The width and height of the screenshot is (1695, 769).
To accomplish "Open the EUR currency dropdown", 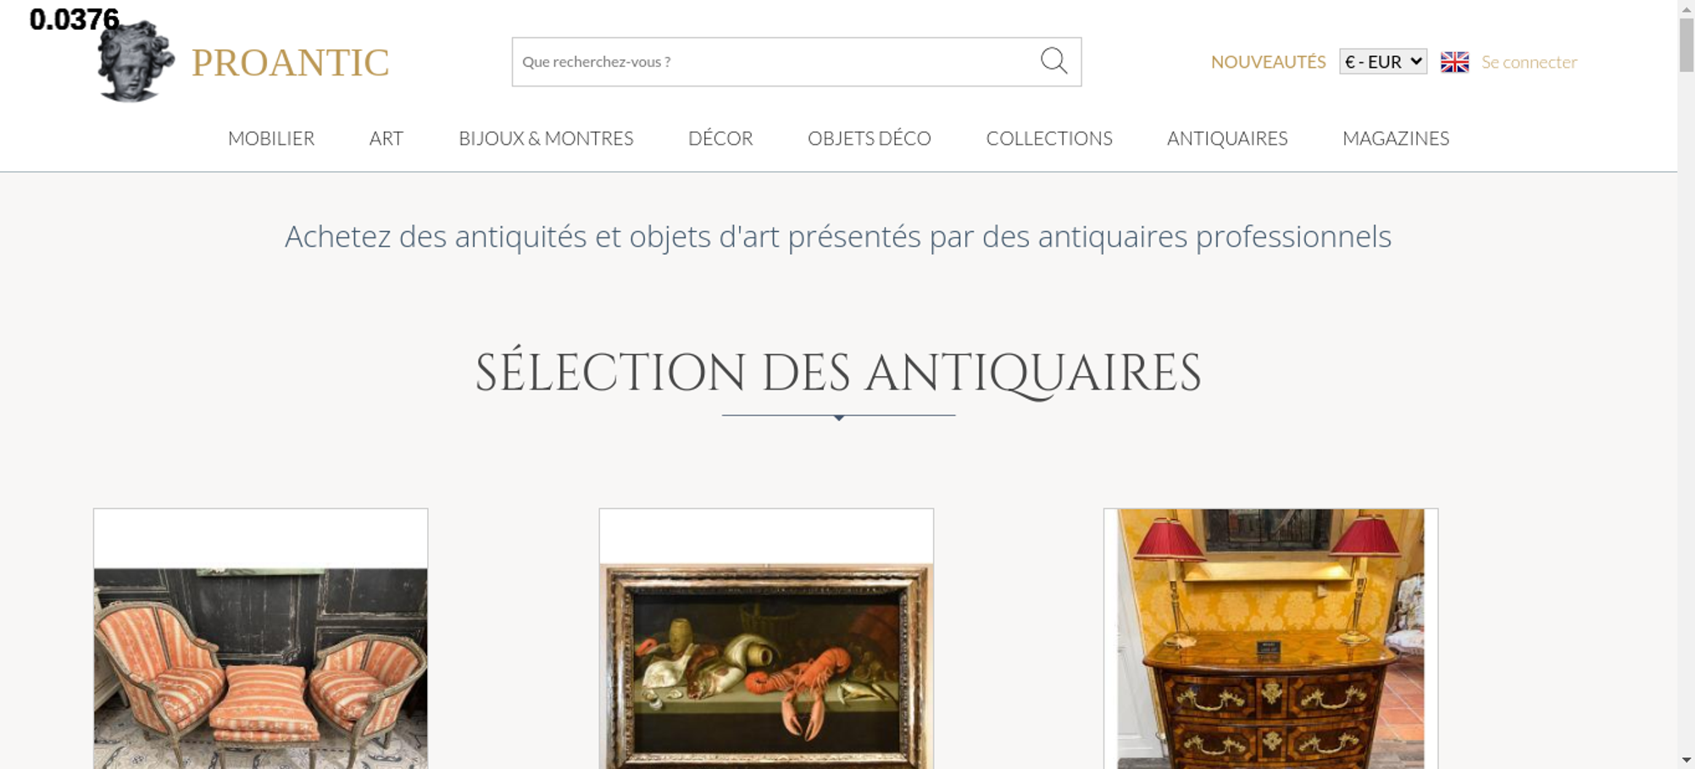I will pos(1383,62).
